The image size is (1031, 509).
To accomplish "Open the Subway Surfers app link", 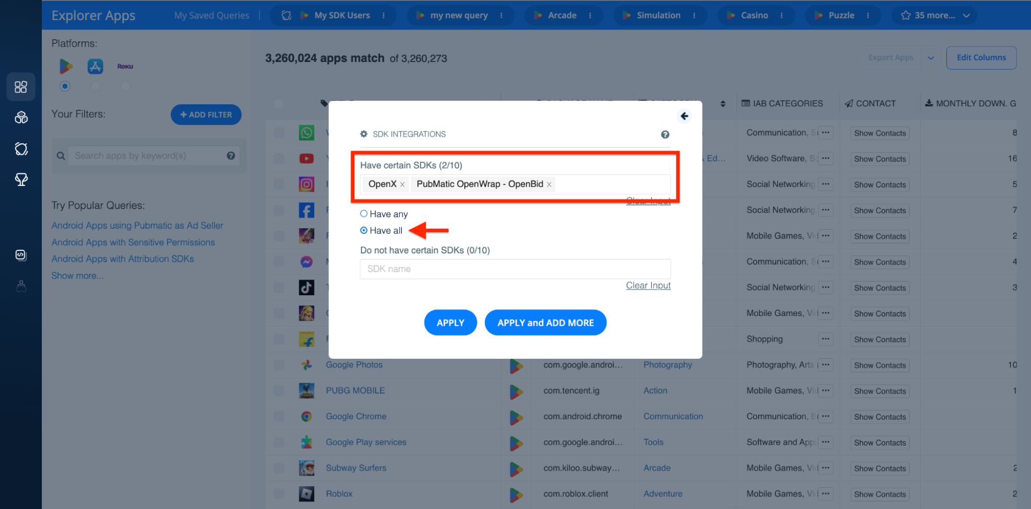I will click(x=356, y=468).
